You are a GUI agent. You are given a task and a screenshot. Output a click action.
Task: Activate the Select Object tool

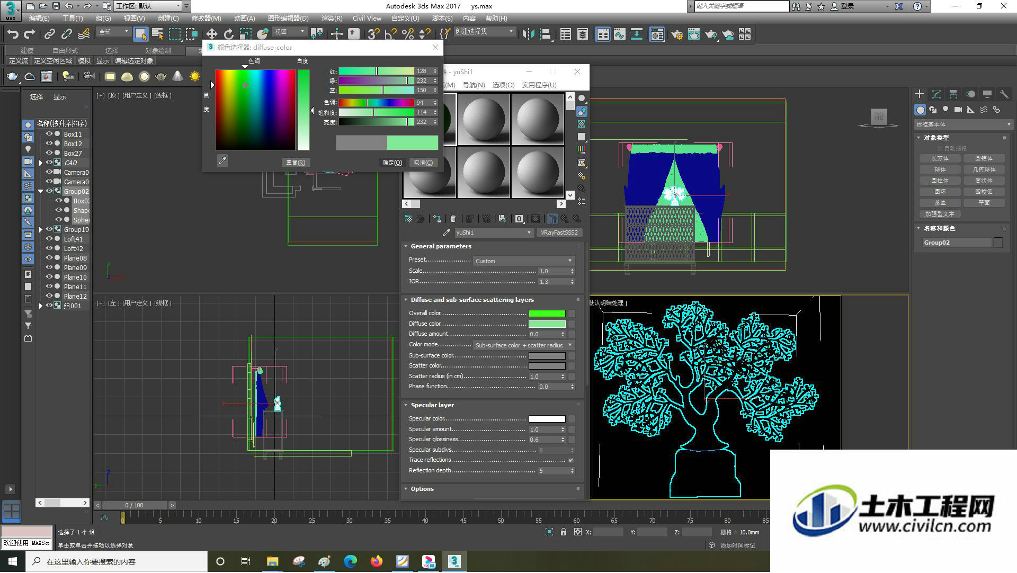[140, 34]
